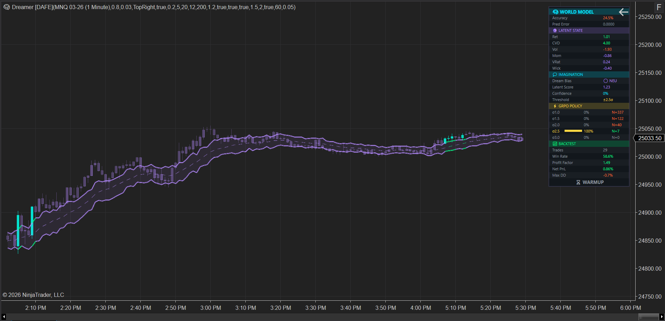Click the 6:00 PM time axis label
Viewport: 665px width, 321px height.
pos(631,308)
